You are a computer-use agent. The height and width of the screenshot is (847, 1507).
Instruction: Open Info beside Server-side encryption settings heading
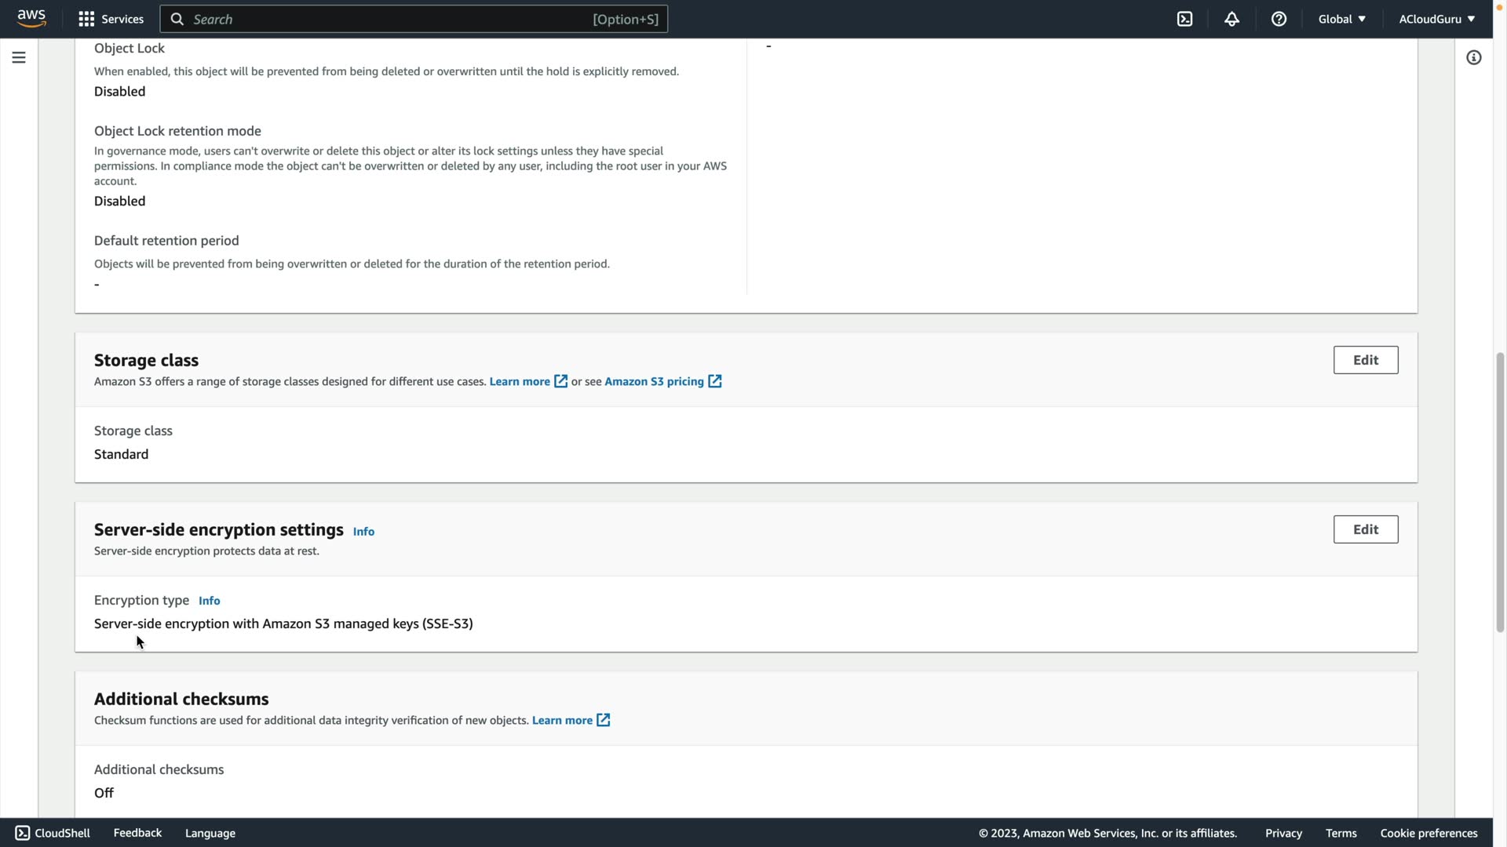[x=363, y=532]
